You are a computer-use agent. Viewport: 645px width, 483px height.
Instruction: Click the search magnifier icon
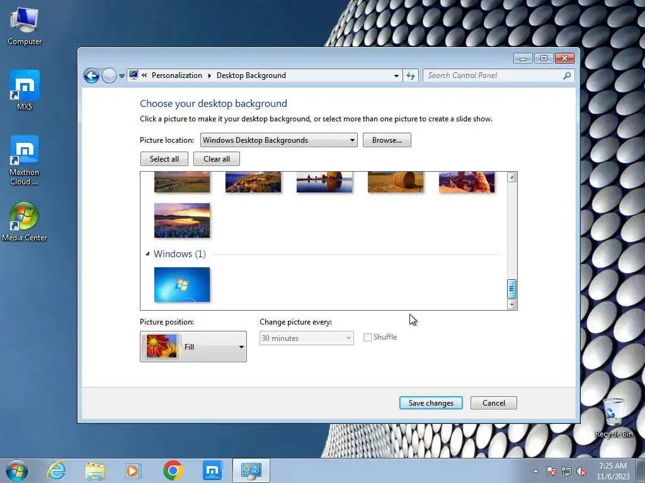(x=568, y=75)
